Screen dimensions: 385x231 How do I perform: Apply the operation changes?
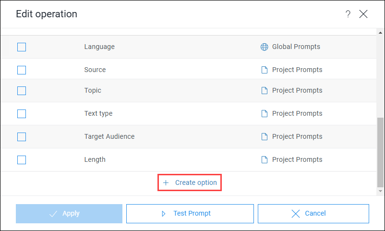(69, 214)
